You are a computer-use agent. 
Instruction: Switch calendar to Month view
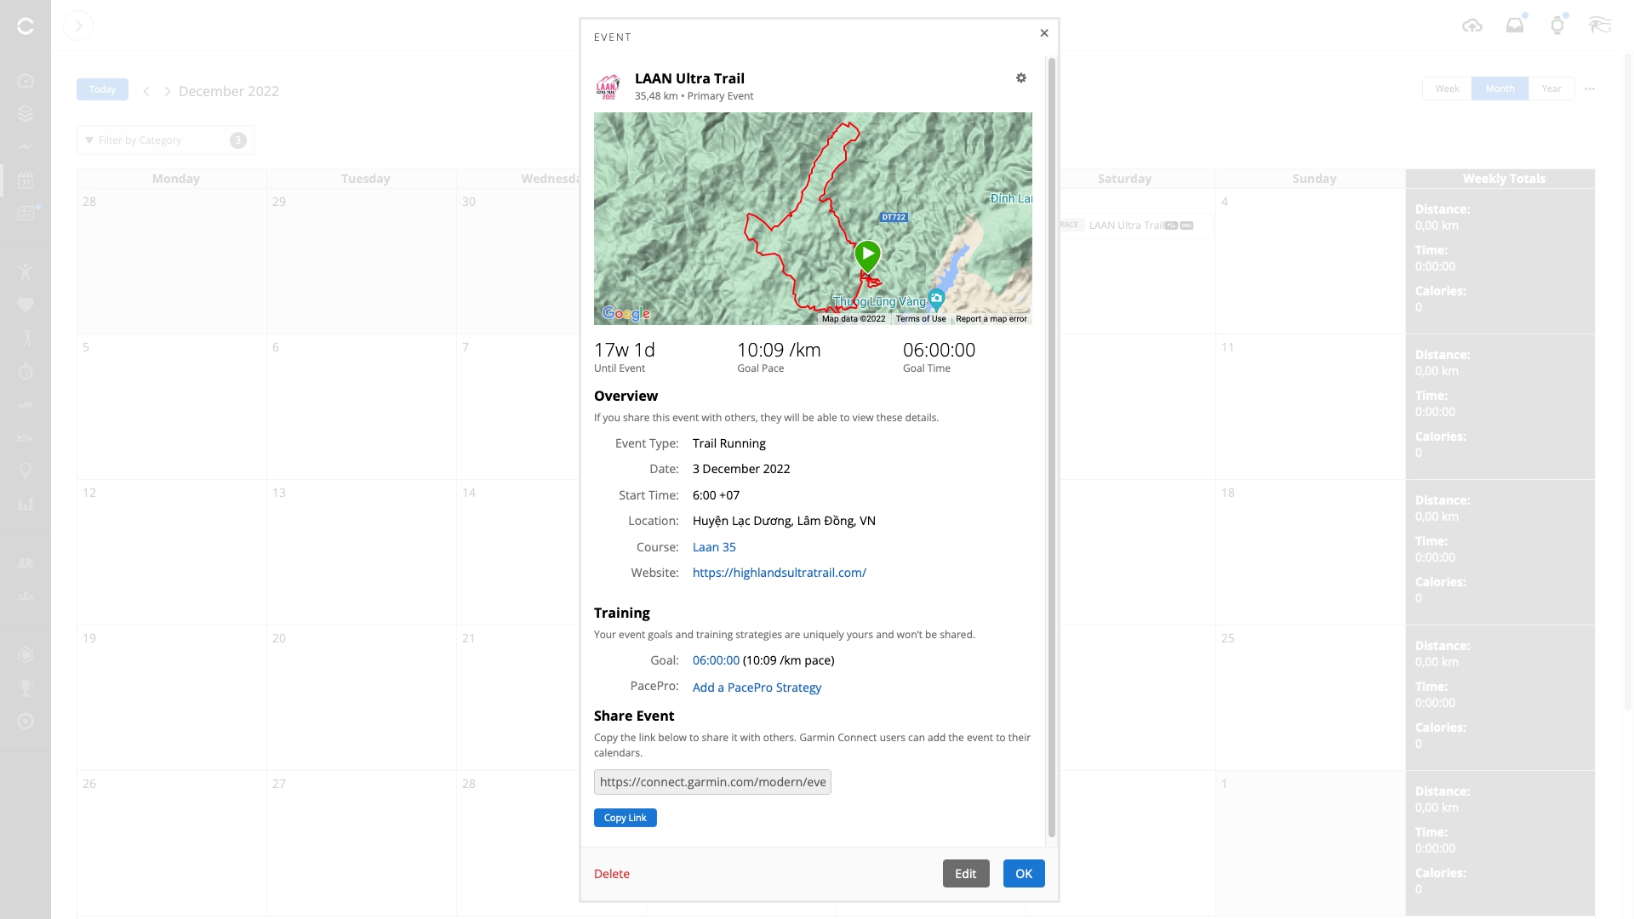click(x=1500, y=88)
